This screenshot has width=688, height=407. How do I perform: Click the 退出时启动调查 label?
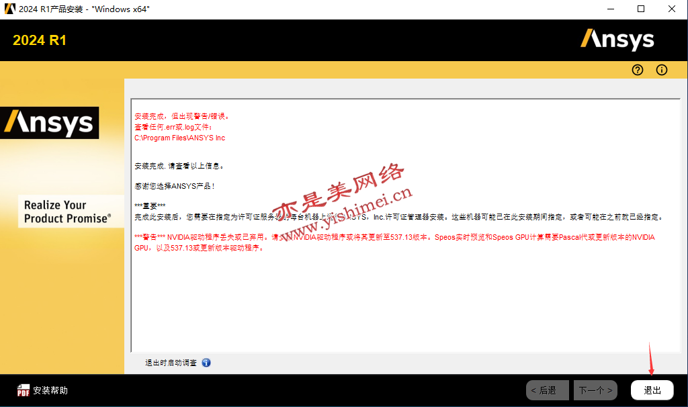(x=171, y=363)
